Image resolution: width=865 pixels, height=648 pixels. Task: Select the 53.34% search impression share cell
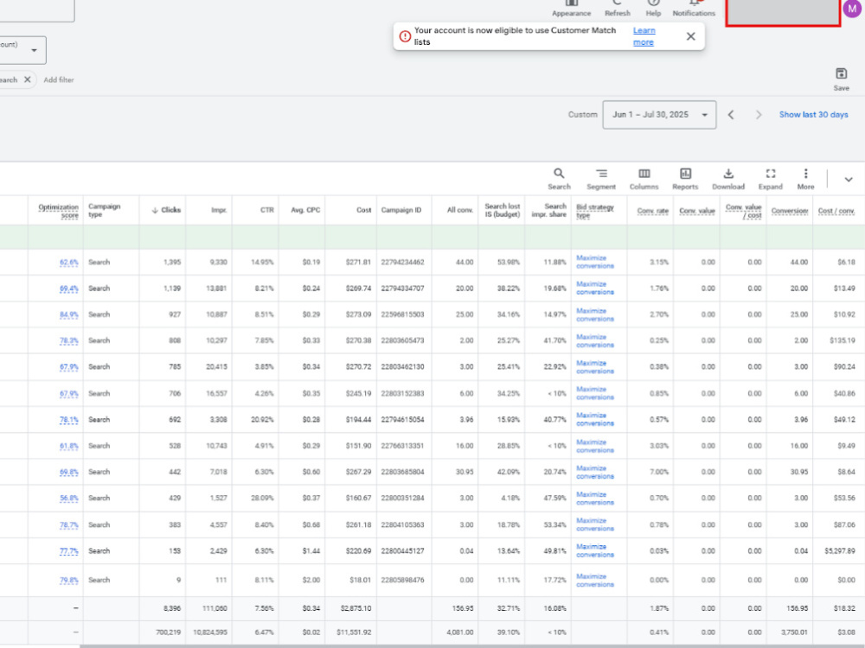[x=555, y=524]
